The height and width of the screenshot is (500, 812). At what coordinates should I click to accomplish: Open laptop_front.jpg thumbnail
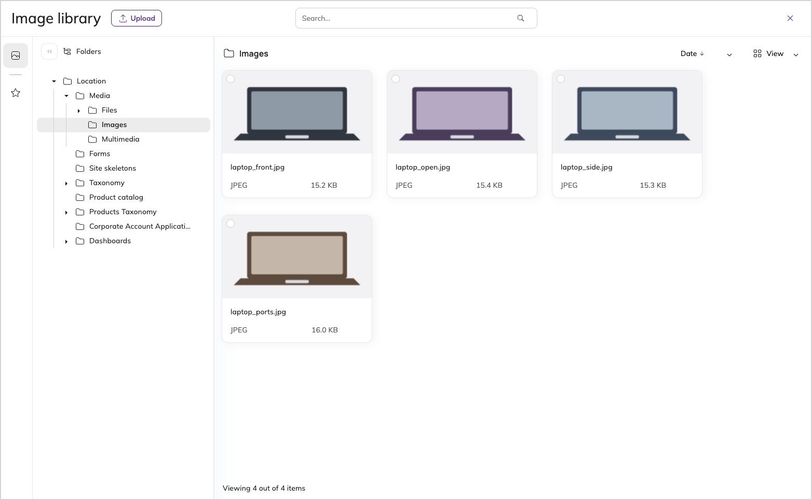click(x=297, y=112)
